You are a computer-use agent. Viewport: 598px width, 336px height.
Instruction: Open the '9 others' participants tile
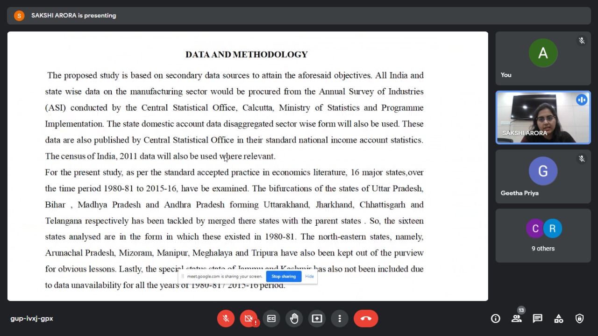click(543, 236)
